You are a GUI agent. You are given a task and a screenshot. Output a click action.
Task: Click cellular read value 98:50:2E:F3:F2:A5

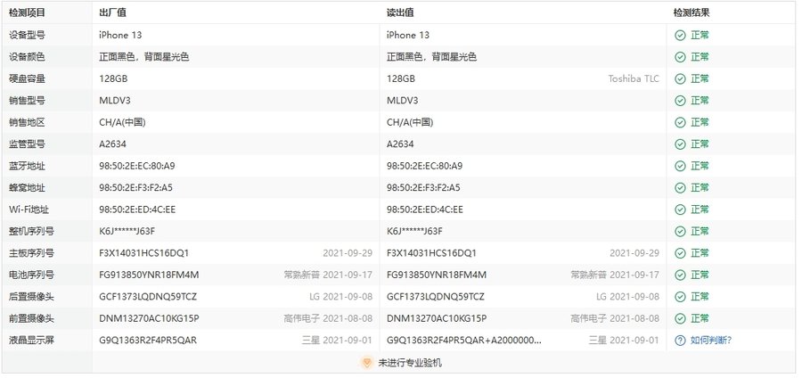point(423,188)
